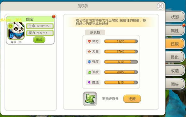This screenshot has height=117, width=186.
Task: Click the green boot 速度 icon
Action: pyautogui.click(x=89, y=72)
